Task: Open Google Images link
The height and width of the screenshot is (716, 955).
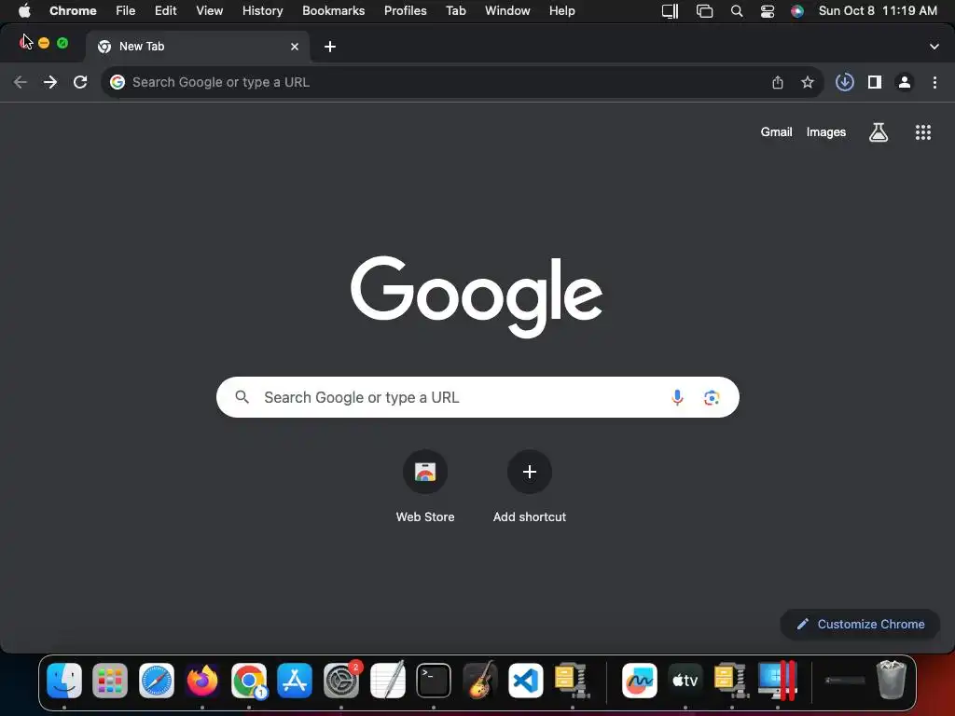Action: pyautogui.click(x=826, y=132)
